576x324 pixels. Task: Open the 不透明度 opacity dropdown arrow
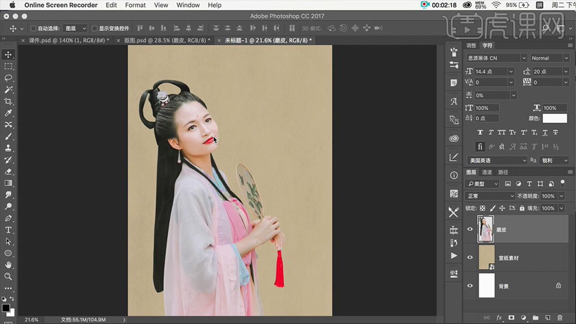click(561, 196)
